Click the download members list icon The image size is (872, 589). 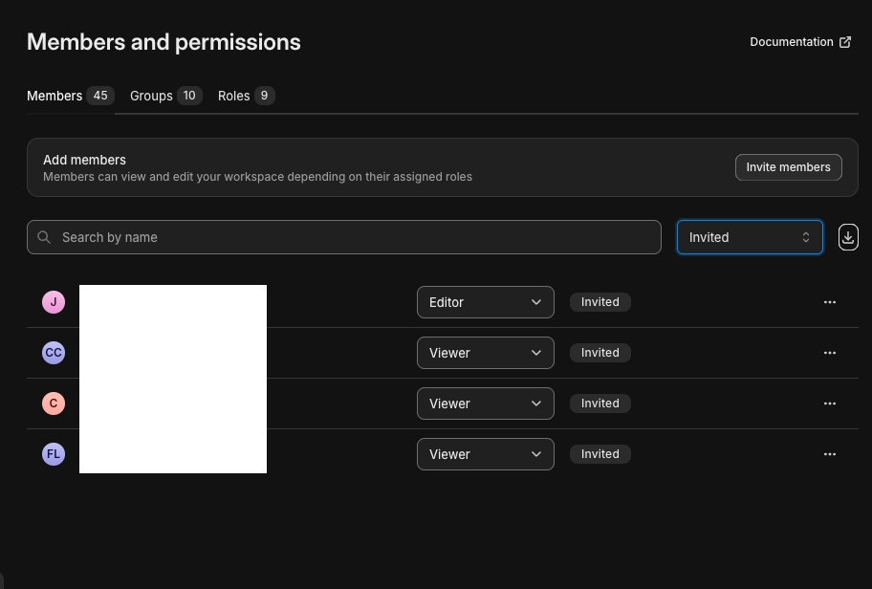point(848,237)
